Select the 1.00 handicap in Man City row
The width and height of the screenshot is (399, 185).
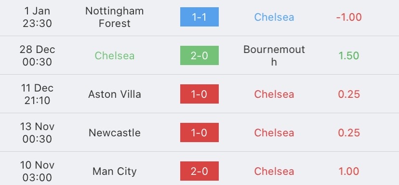[x=349, y=171]
